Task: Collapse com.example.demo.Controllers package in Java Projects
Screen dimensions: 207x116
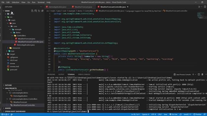Action: click(25, 99)
